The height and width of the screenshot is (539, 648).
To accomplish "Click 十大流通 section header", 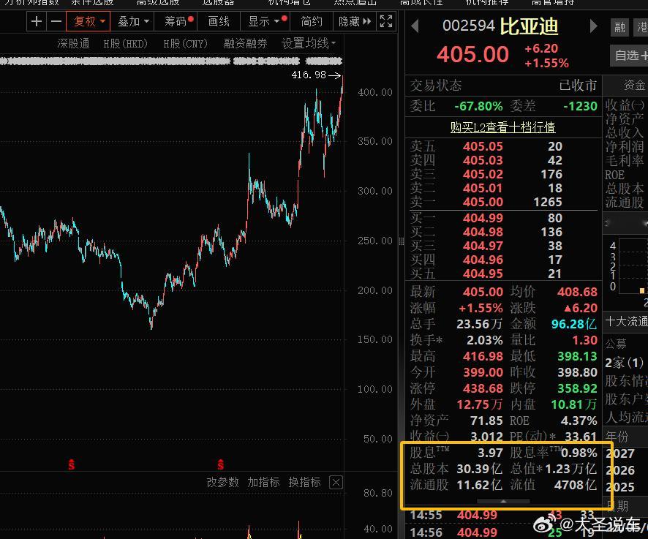I will [x=626, y=321].
